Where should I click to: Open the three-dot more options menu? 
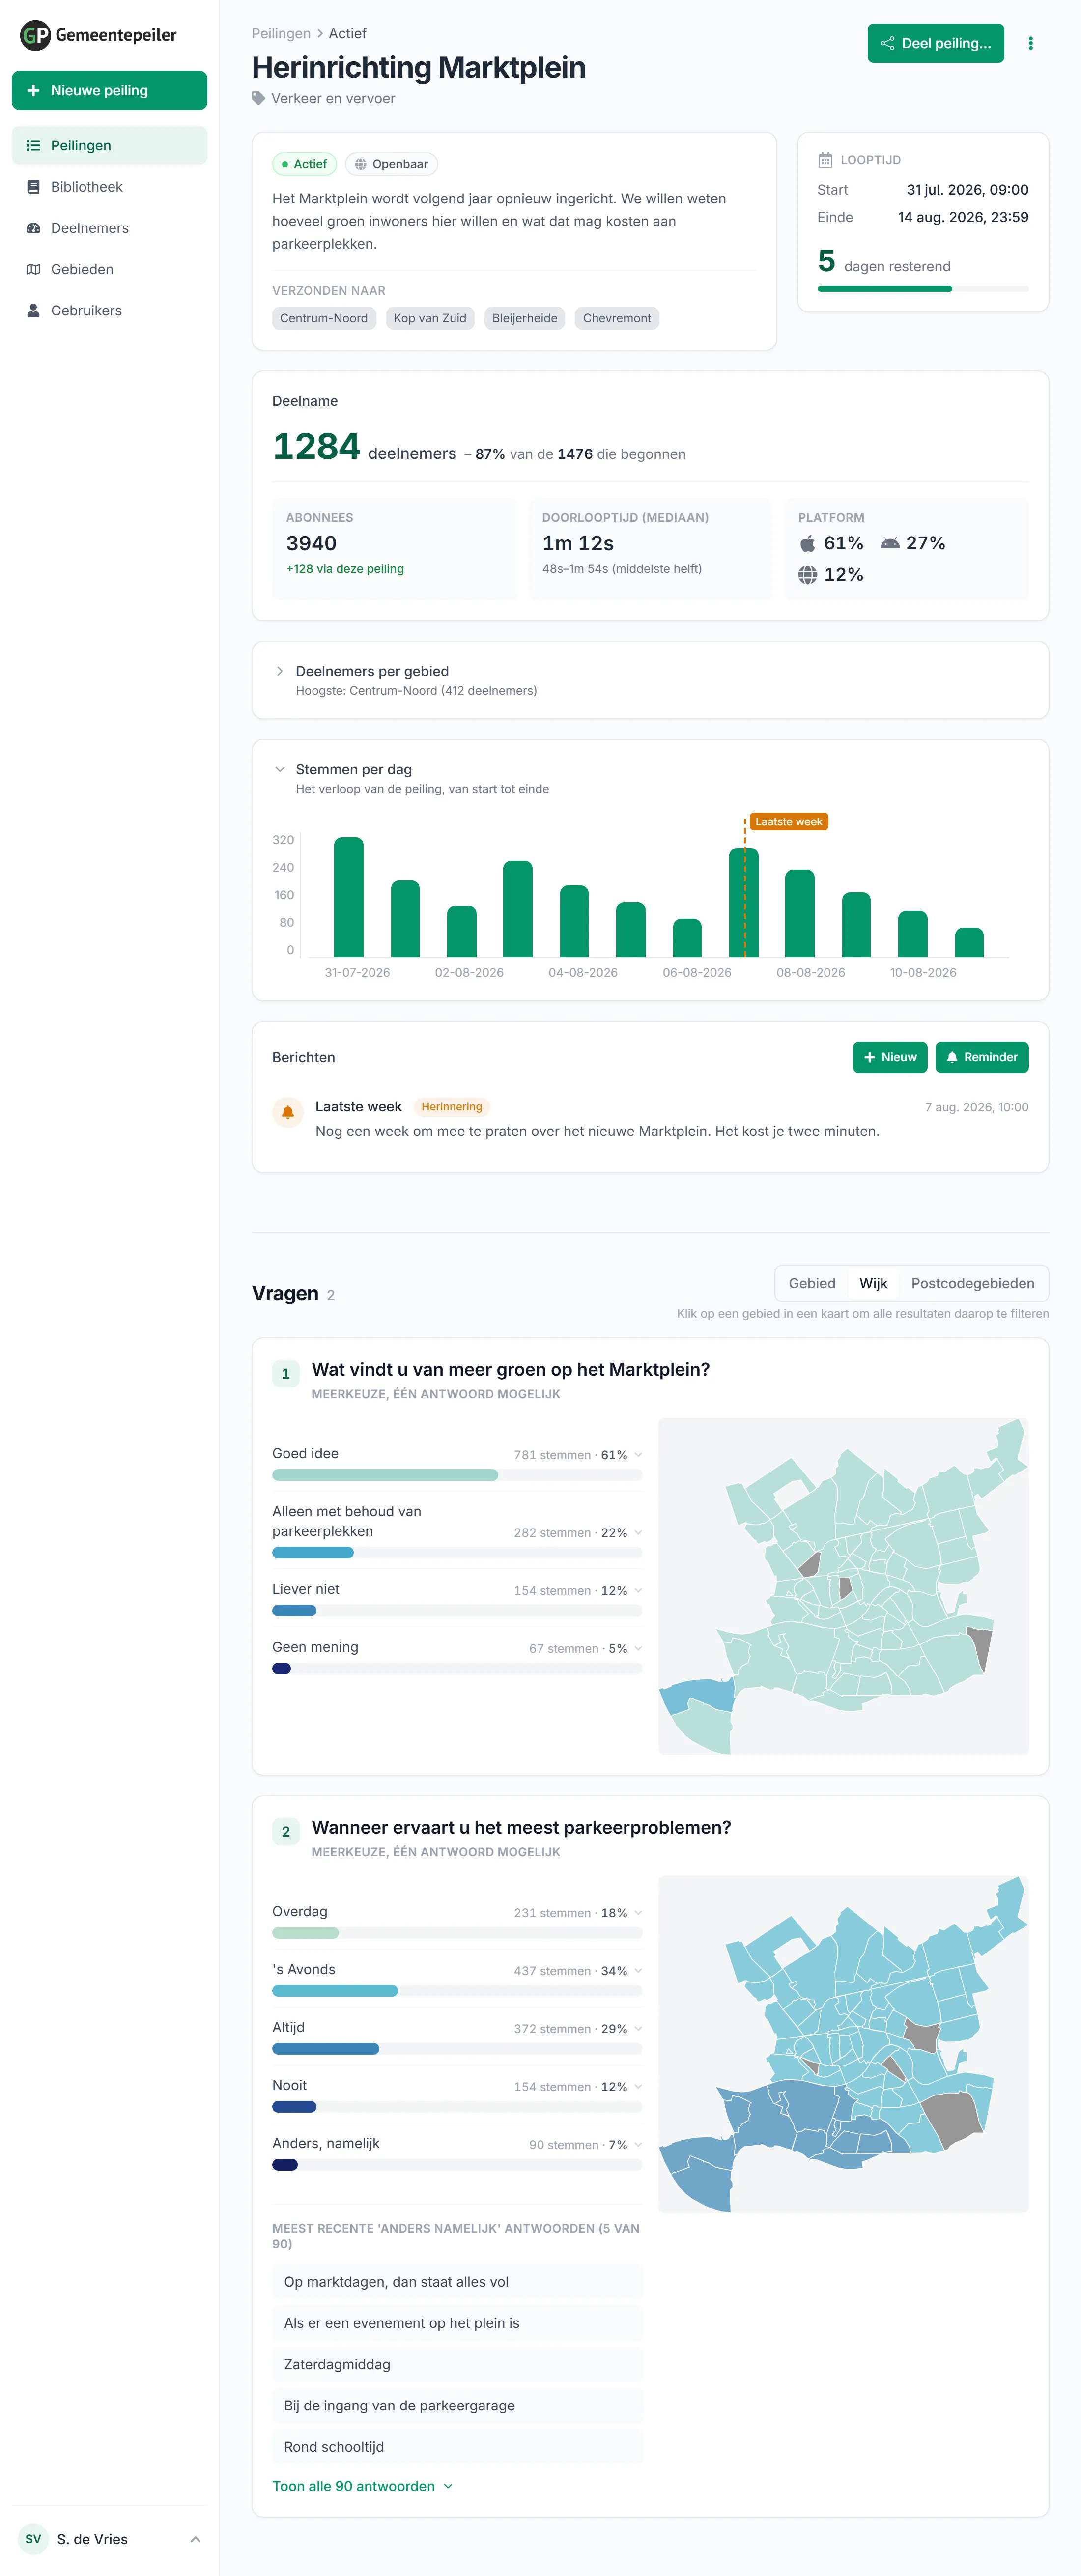[1030, 43]
